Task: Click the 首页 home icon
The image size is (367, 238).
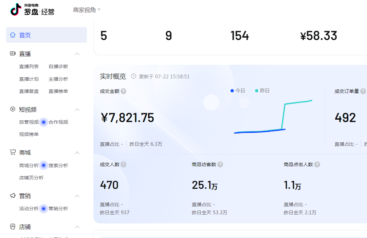Action: pos(13,35)
